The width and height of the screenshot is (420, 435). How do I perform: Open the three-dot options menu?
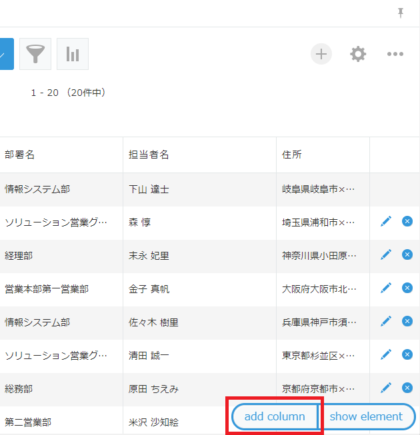pyautogui.click(x=395, y=54)
